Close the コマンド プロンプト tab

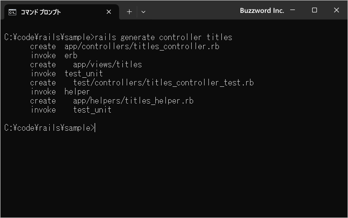click(x=109, y=12)
